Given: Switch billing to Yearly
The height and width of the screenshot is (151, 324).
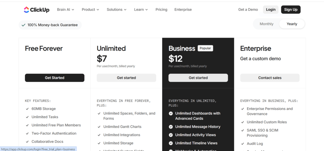Looking at the screenshot, I should click(292, 24).
